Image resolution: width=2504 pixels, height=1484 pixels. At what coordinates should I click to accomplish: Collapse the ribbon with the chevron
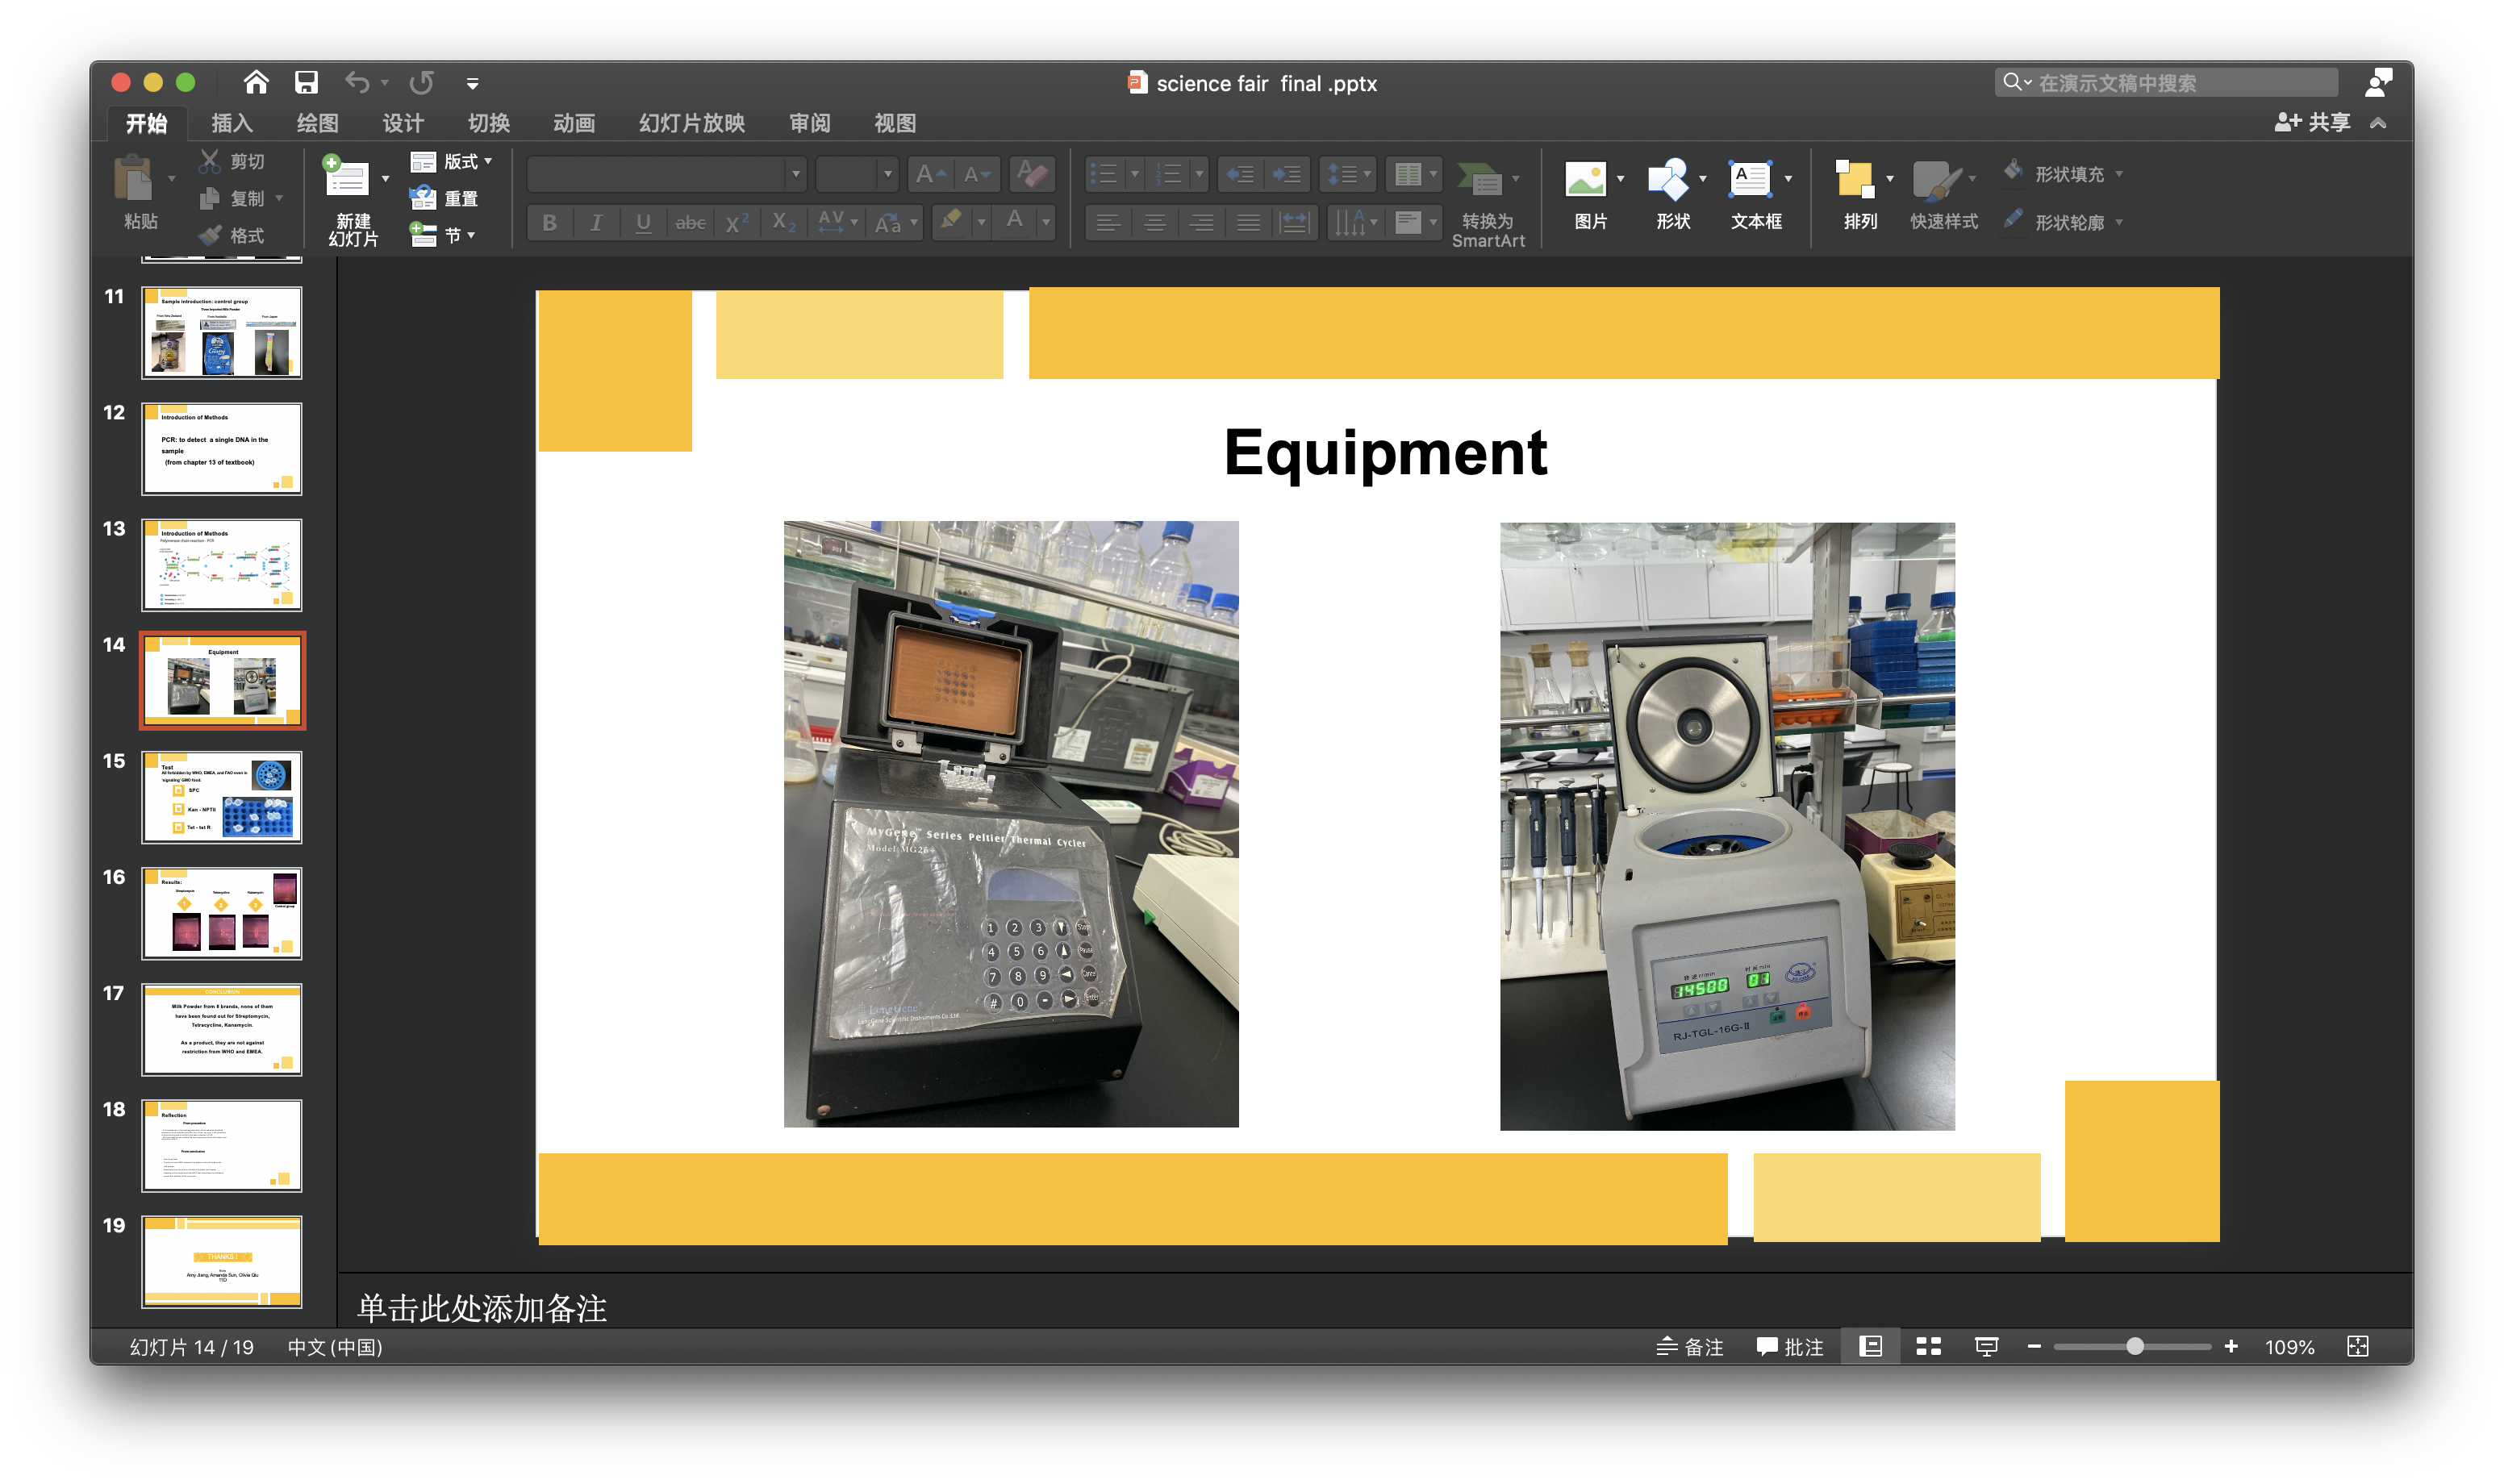tap(2378, 123)
